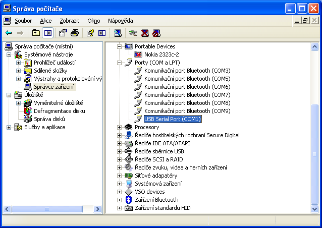The height and width of the screenshot is (228, 323).
Task: Click the Procesory chip icon
Action: pos(129,127)
